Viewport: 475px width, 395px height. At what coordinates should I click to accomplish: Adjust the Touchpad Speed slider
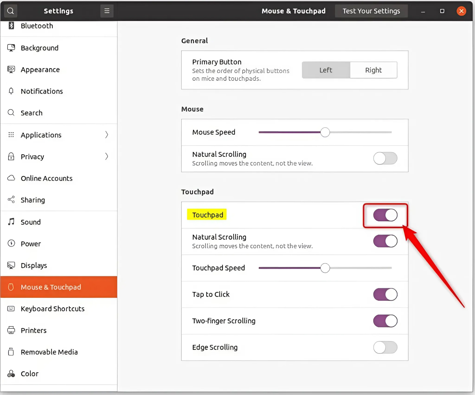[x=325, y=268]
